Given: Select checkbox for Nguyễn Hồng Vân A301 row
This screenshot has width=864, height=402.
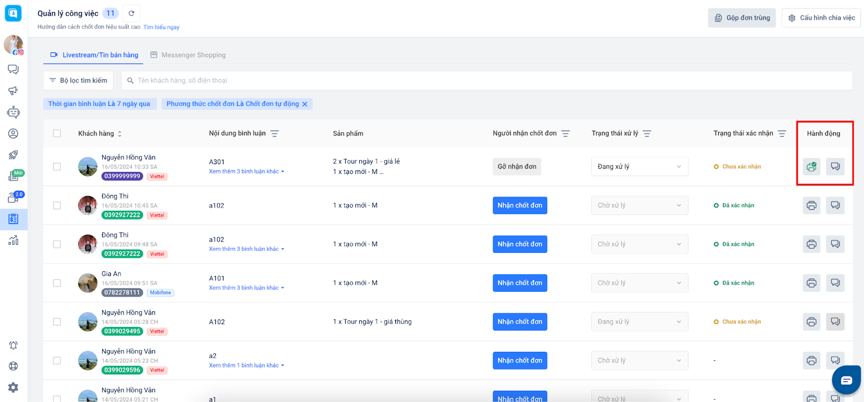Looking at the screenshot, I should click(57, 167).
